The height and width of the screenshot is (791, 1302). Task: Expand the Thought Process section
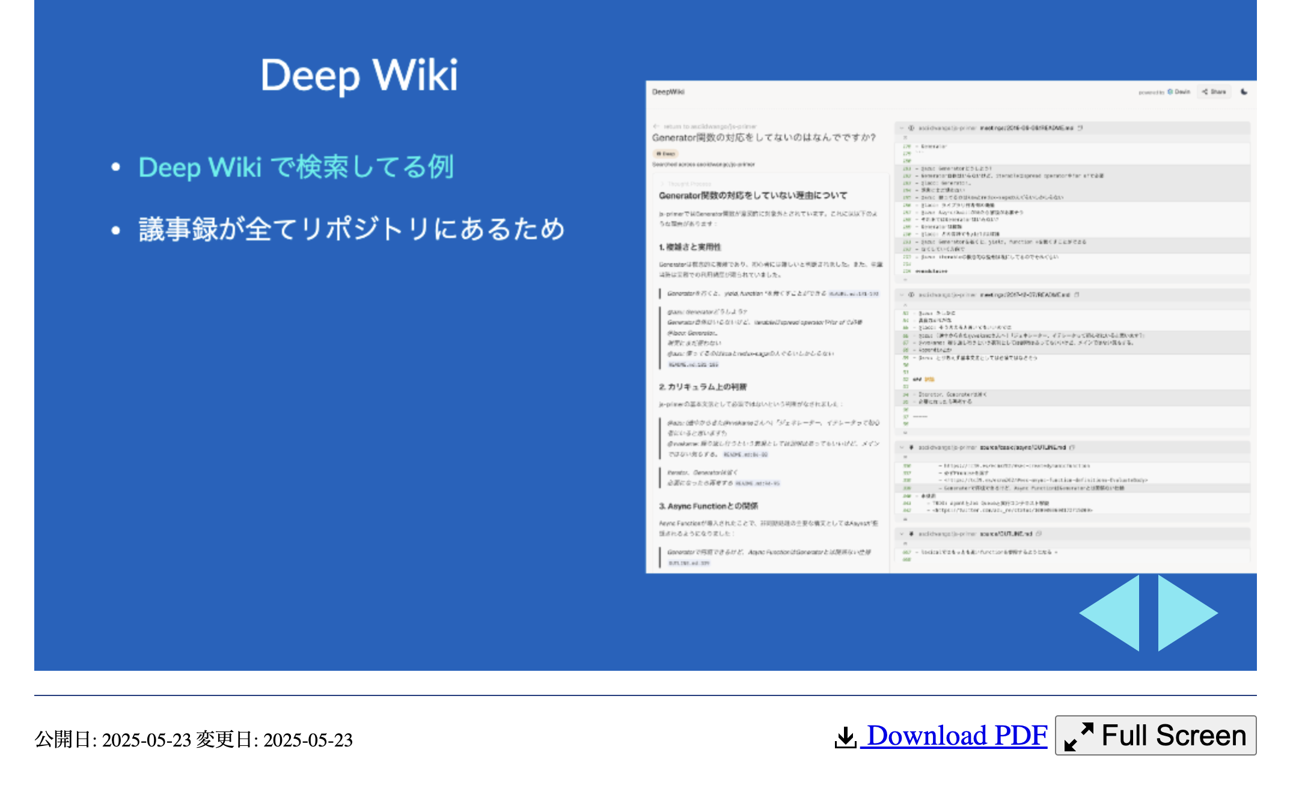click(685, 183)
